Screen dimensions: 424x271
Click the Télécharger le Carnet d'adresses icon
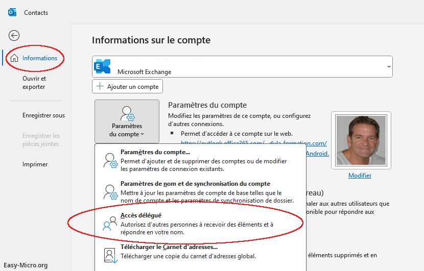click(110, 255)
